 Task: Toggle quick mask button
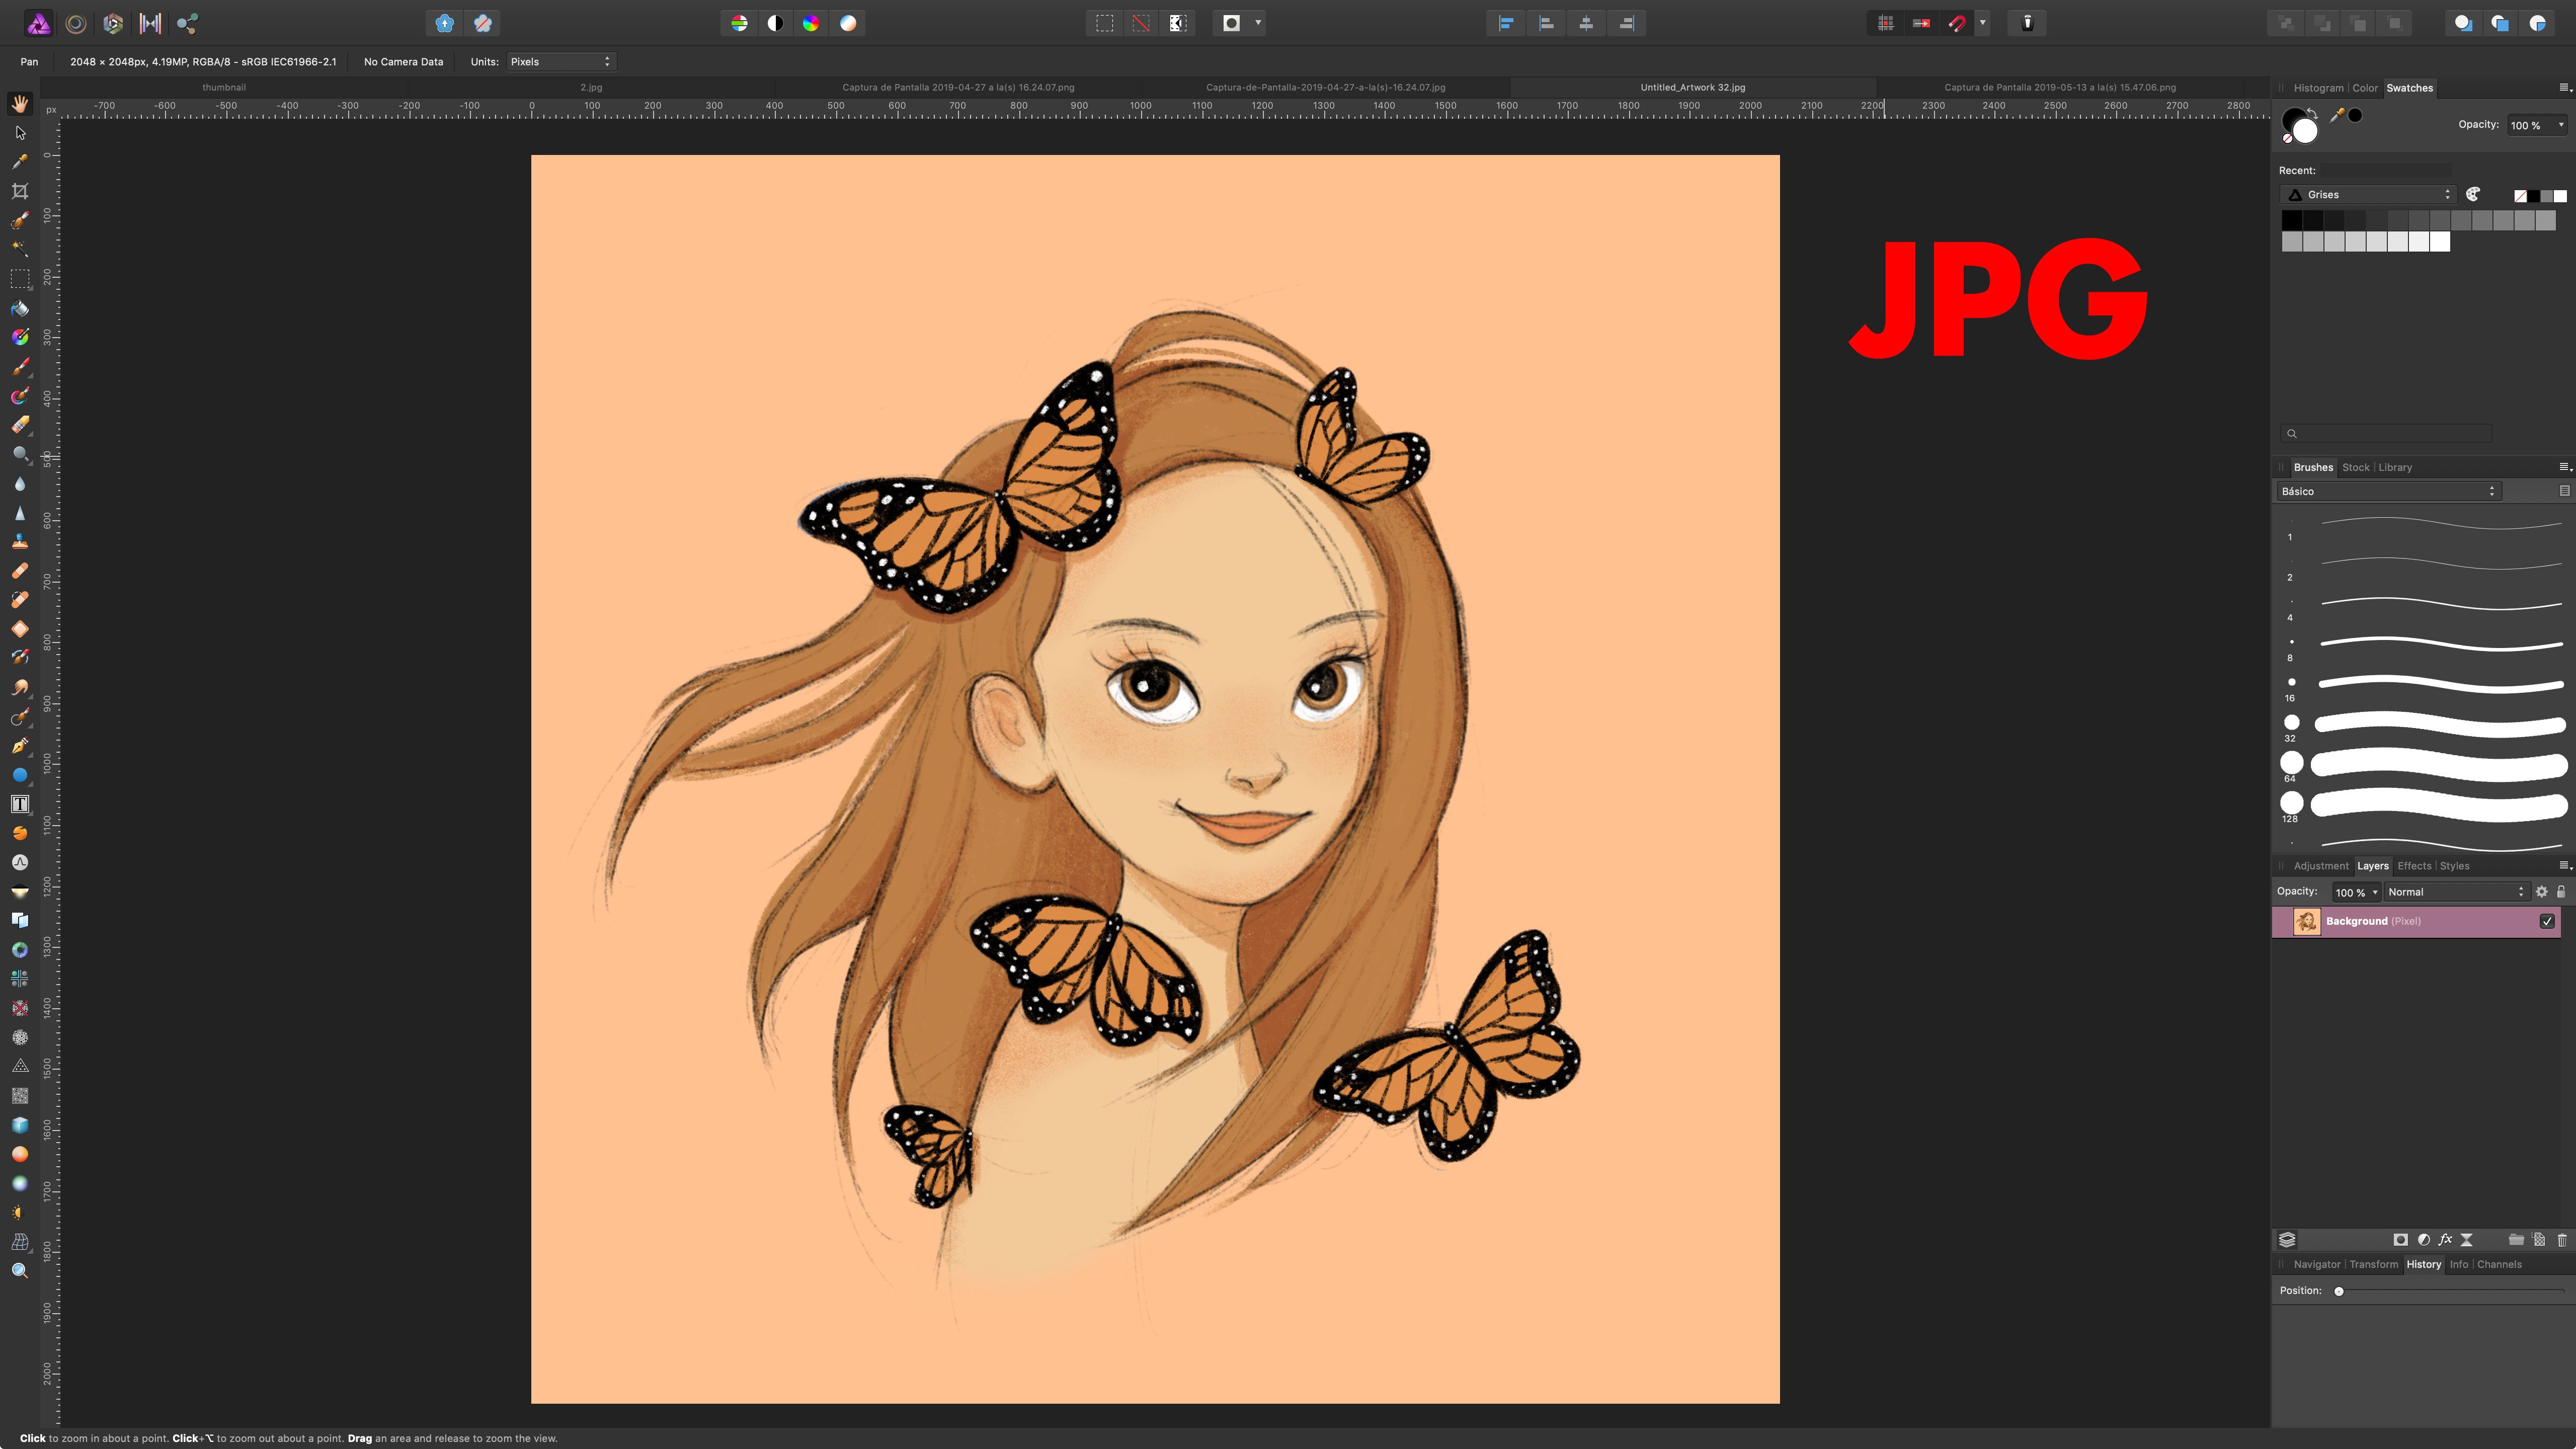coord(1232,23)
